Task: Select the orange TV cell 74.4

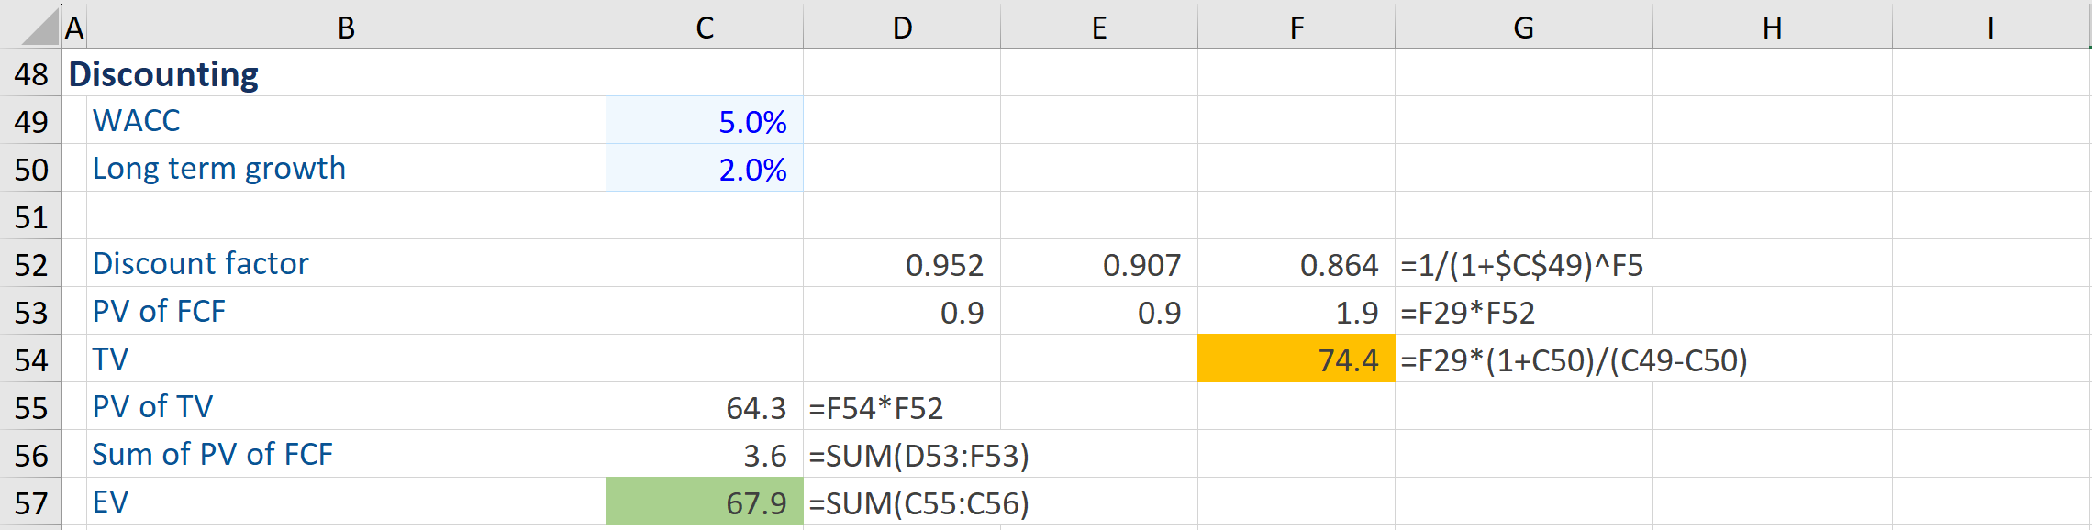Action: pos(1296,359)
